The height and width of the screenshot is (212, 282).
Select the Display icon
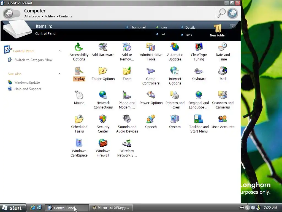pos(79,71)
